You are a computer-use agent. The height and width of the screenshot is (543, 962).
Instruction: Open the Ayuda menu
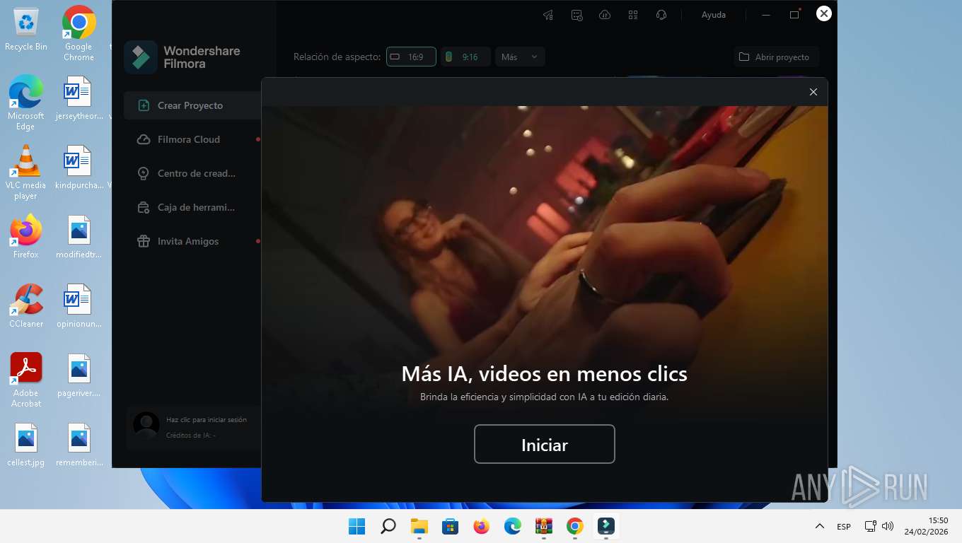(x=713, y=15)
